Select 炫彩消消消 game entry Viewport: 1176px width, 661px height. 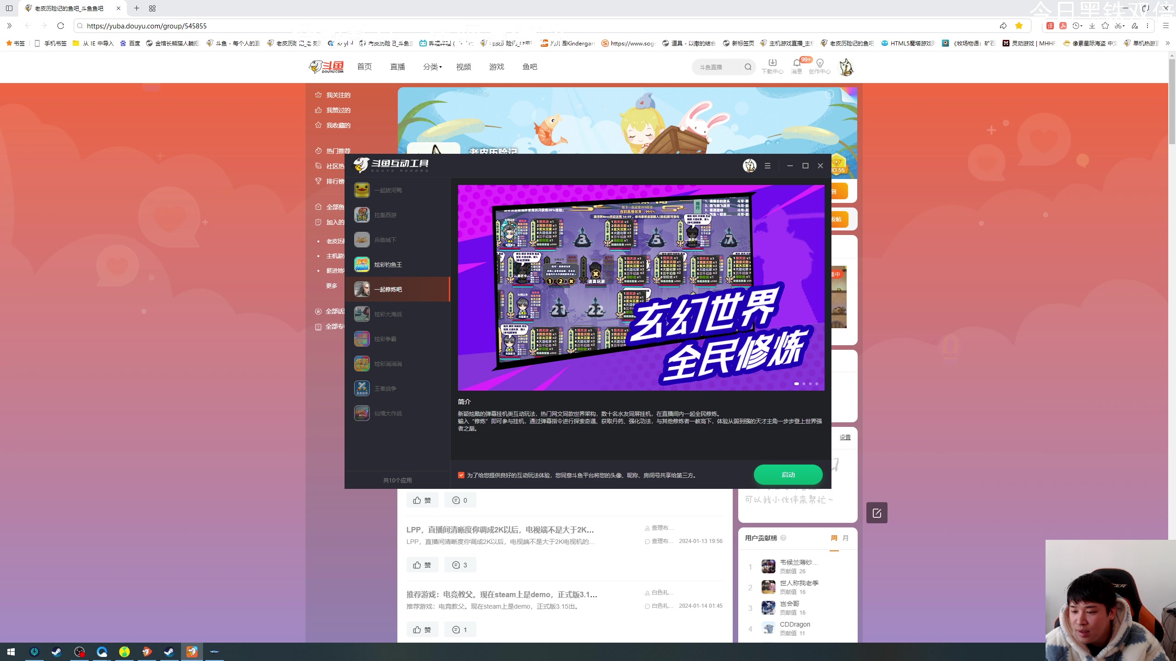click(x=397, y=364)
